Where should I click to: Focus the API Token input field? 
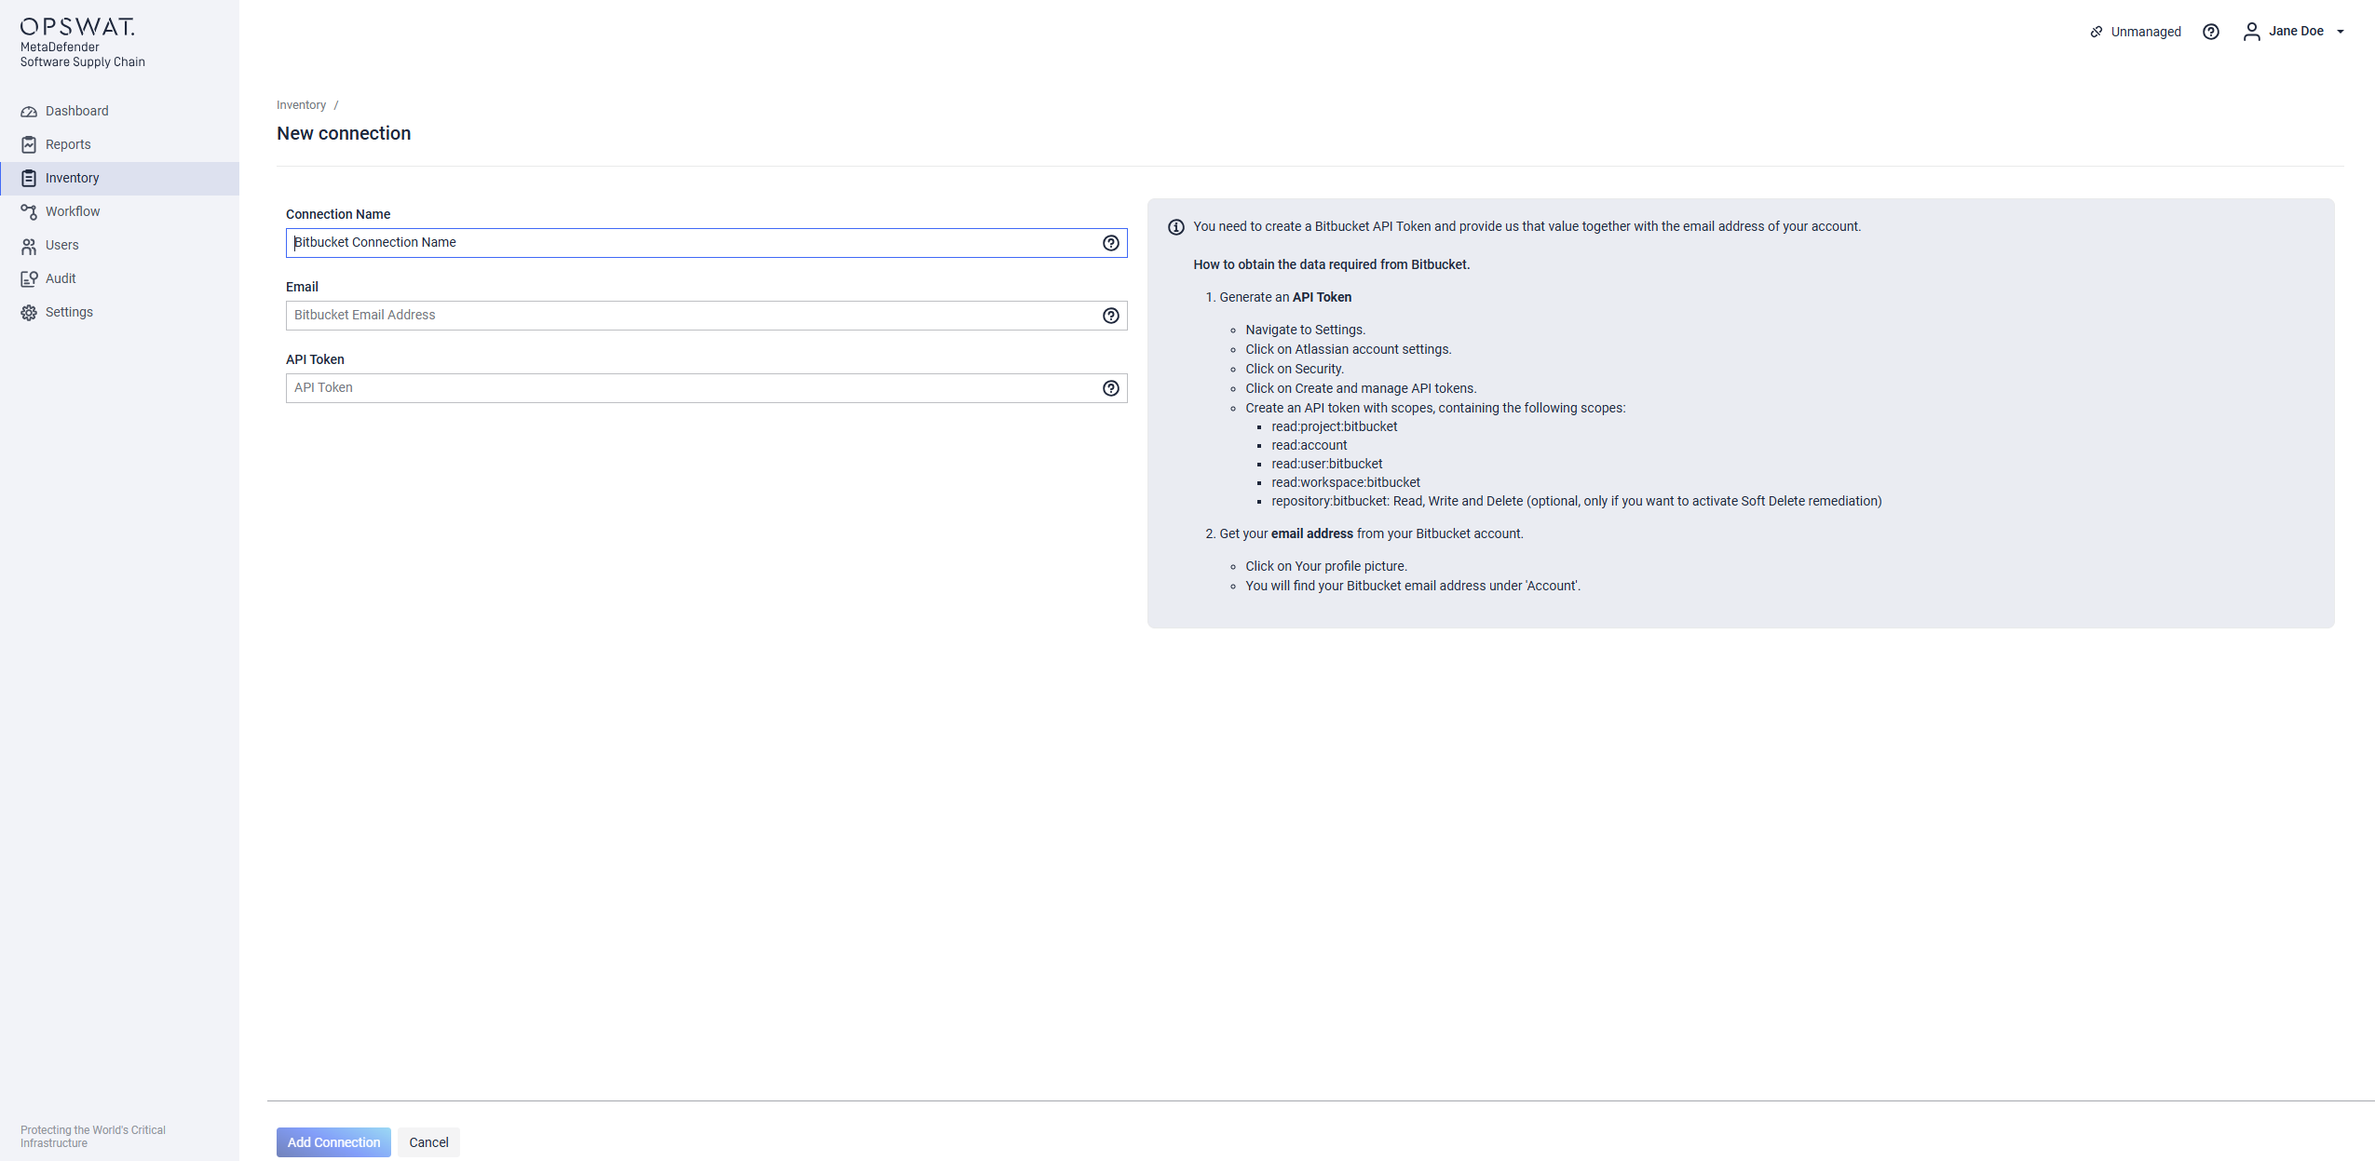(x=689, y=388)
